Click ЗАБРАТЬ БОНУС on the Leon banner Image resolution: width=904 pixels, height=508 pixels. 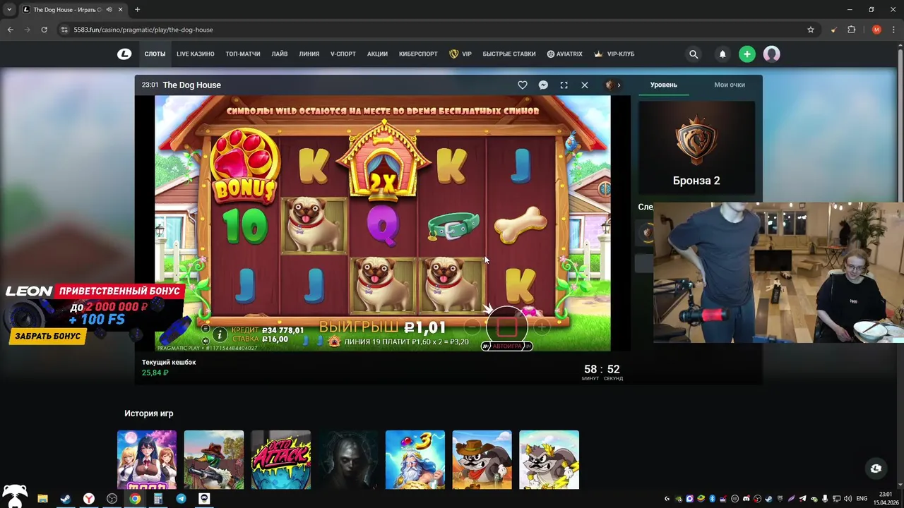[48, 337]
